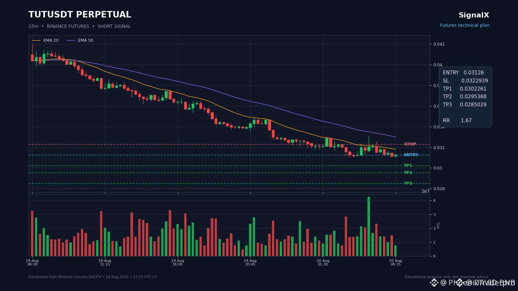This screenshot has width=518, height=291.
Task: Click the TP3 0.0285029 value in info box
Action: 473,105
